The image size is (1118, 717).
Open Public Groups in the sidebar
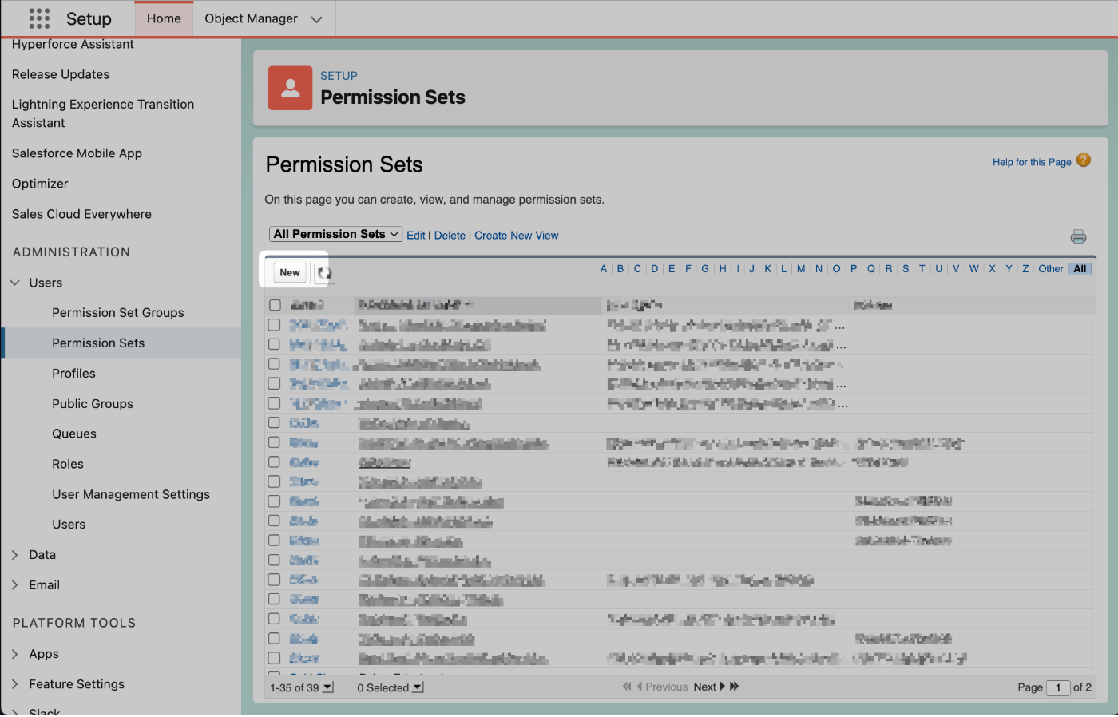tap(93, 404)
